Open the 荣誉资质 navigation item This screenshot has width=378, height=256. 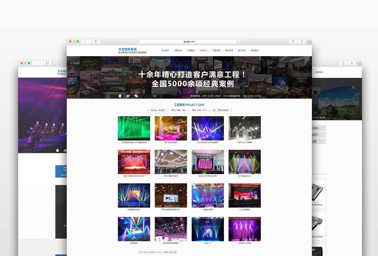coord(216,50)
